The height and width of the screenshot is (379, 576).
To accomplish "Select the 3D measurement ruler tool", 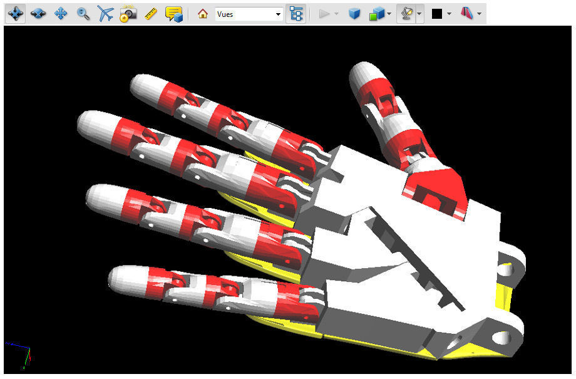I will [x=151, y=14].
